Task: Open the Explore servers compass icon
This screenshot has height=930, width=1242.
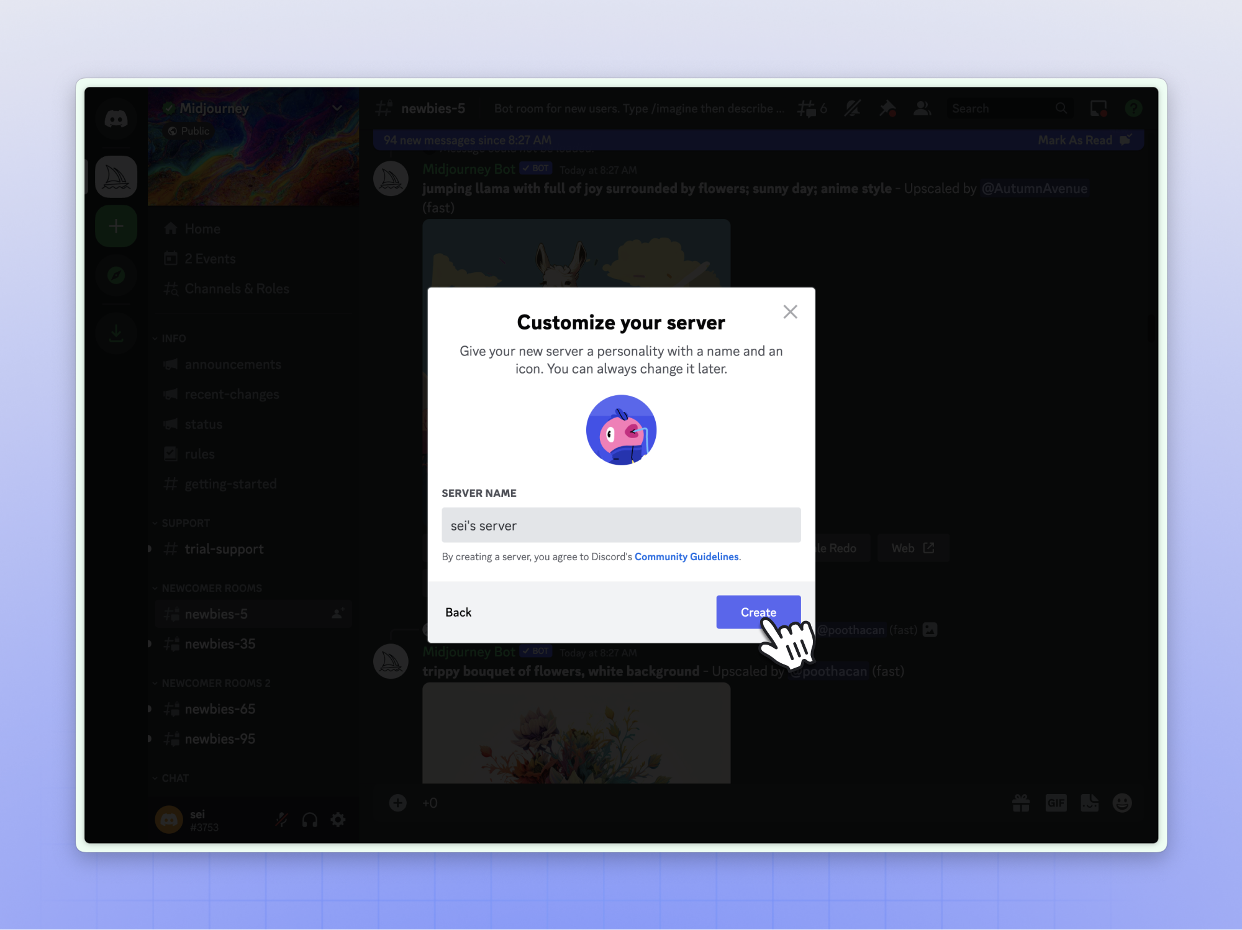Action: (x=116, y=275)
